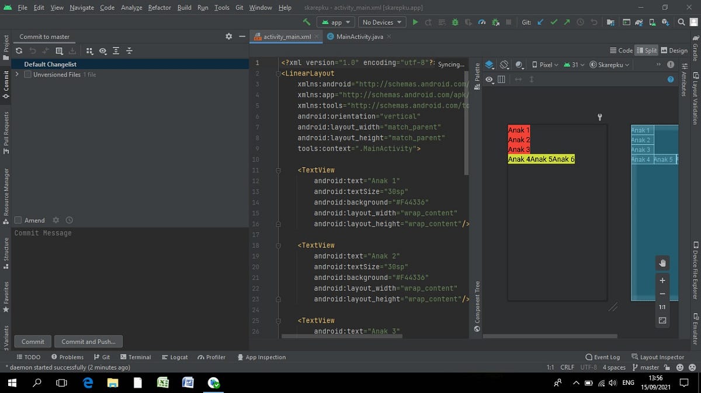
Task: Run the app with the green Run icon
Action: [x=415, y=22]
